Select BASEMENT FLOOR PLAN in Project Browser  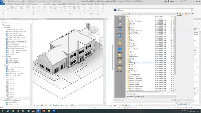tap(15, 34)
